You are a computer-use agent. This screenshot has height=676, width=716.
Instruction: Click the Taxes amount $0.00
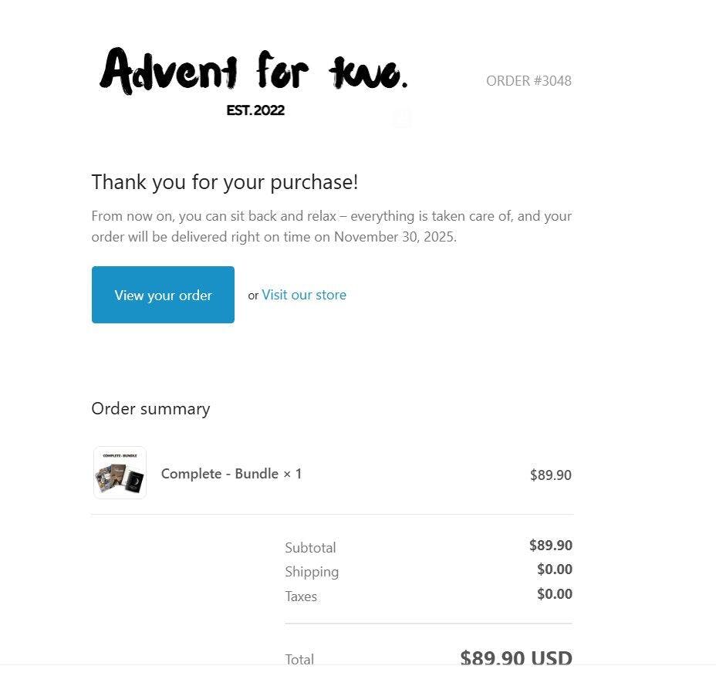[554, 594]
